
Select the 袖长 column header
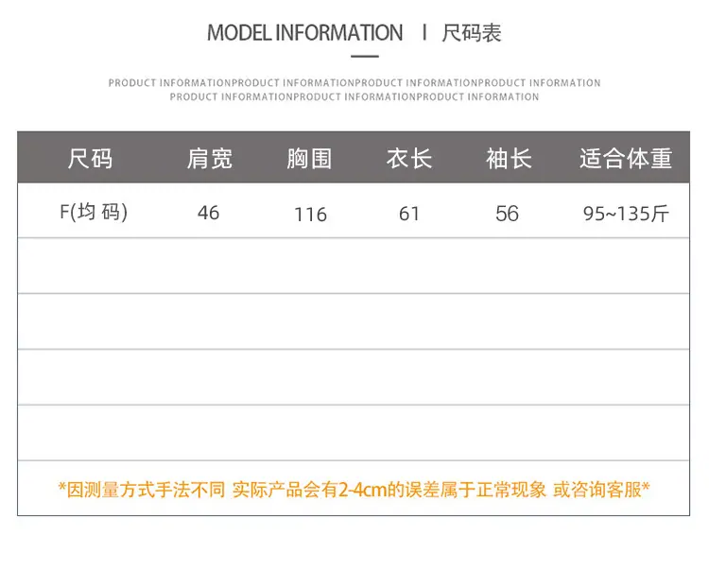coord(510,159)
